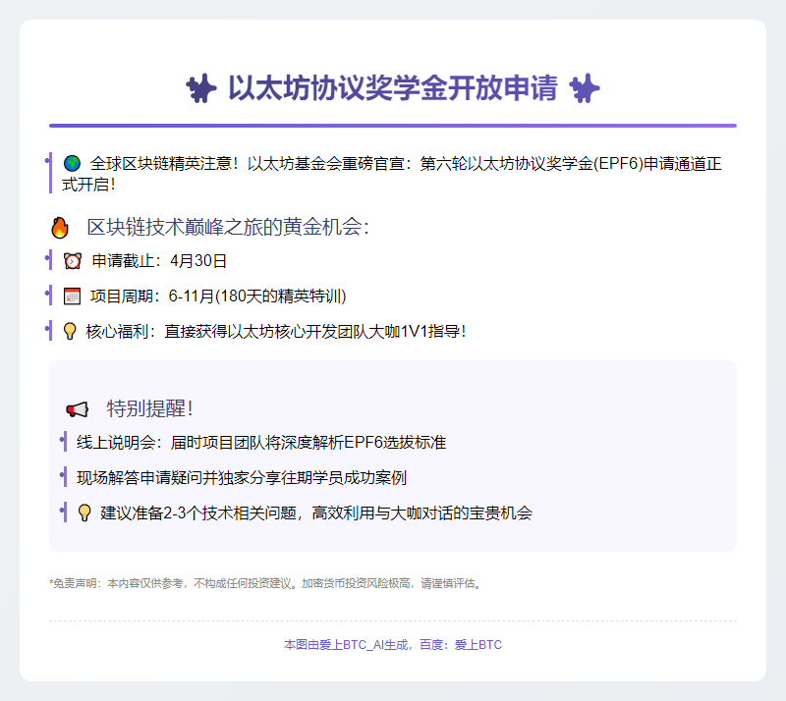Screen dimensions: 786x701
Task: Click the fire emoji icon
Action: [x=60, y=228]
